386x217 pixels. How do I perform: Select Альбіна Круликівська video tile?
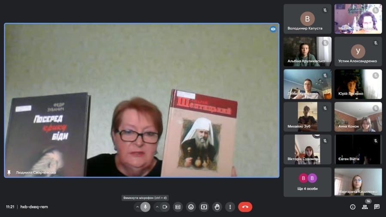tap(308, 51)
